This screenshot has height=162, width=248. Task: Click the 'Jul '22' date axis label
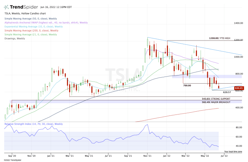click(x=224, y=156)
